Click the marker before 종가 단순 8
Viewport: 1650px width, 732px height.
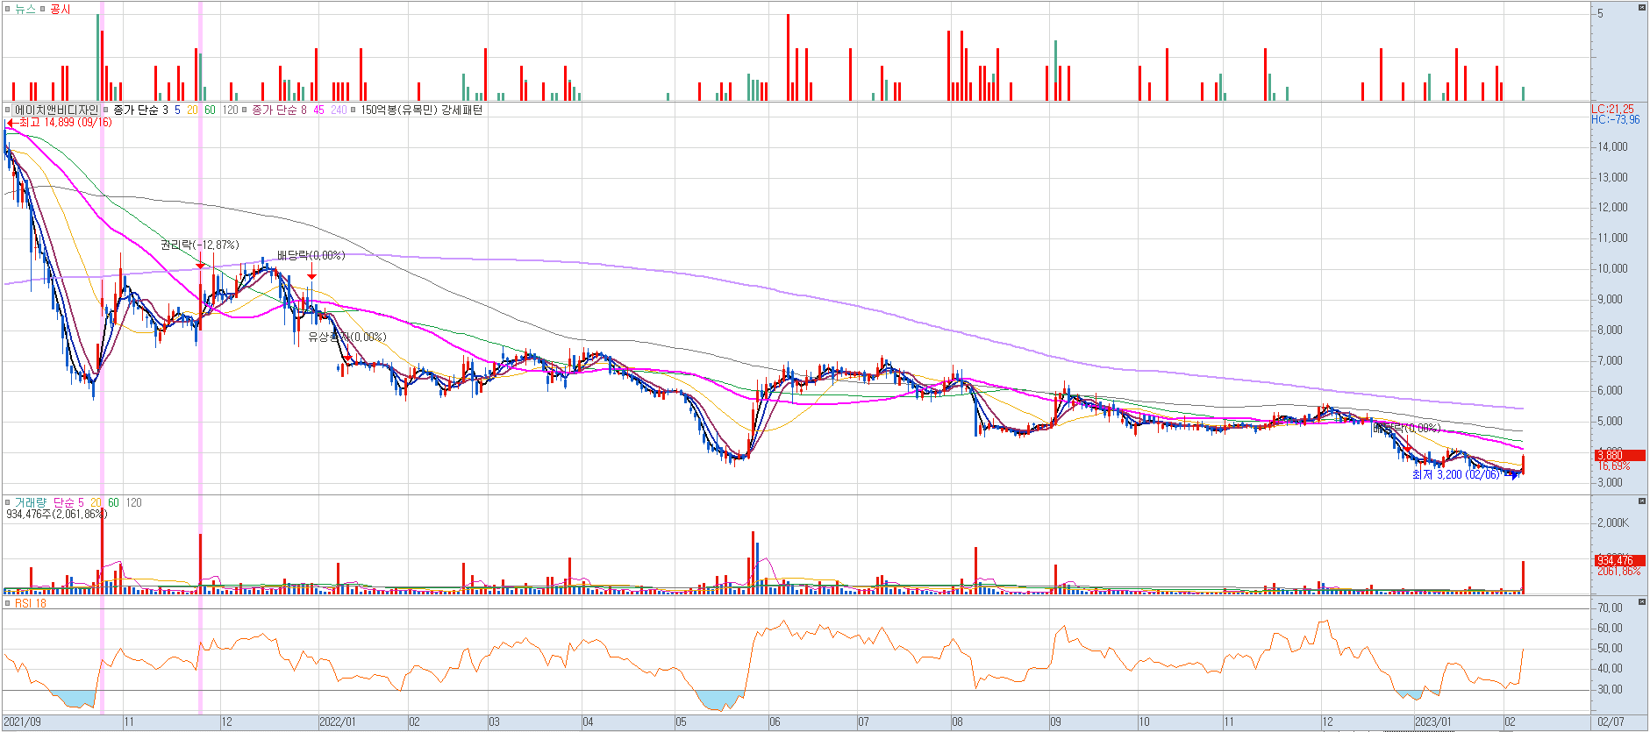(x=245, y=110)
